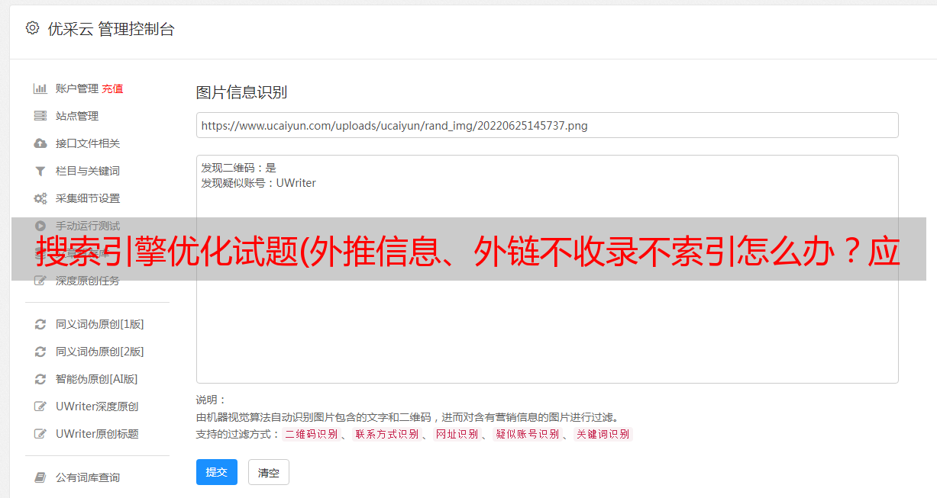The image size is (937, 498).
Task: Click the bar chart icon for 账户管理
Action: [40, 88]
